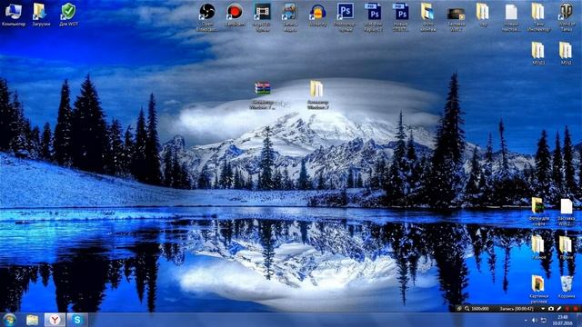Stop recording with the last red button
Viewport: 582px width, 327px height.
576,309
